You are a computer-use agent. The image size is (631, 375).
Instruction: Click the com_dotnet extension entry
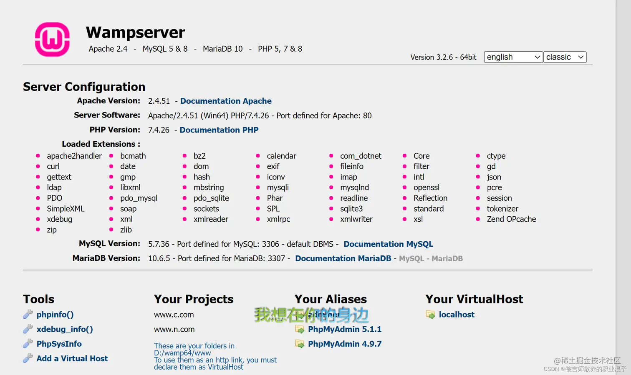coord(361,156)
